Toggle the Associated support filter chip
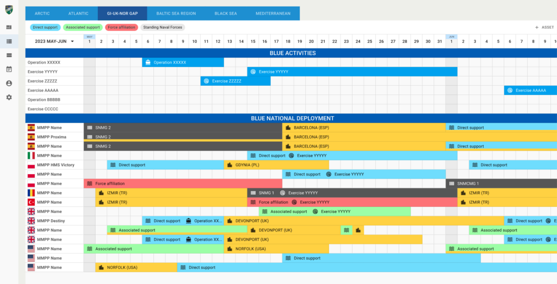This screenshot has height=284, width=557. pos(82,27)
